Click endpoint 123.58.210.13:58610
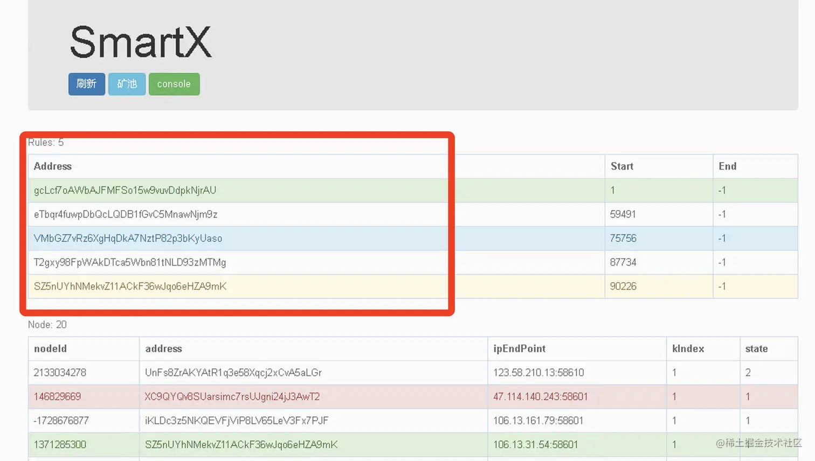The height and width of the screenshot is (461, 815). tap(538, 373)
